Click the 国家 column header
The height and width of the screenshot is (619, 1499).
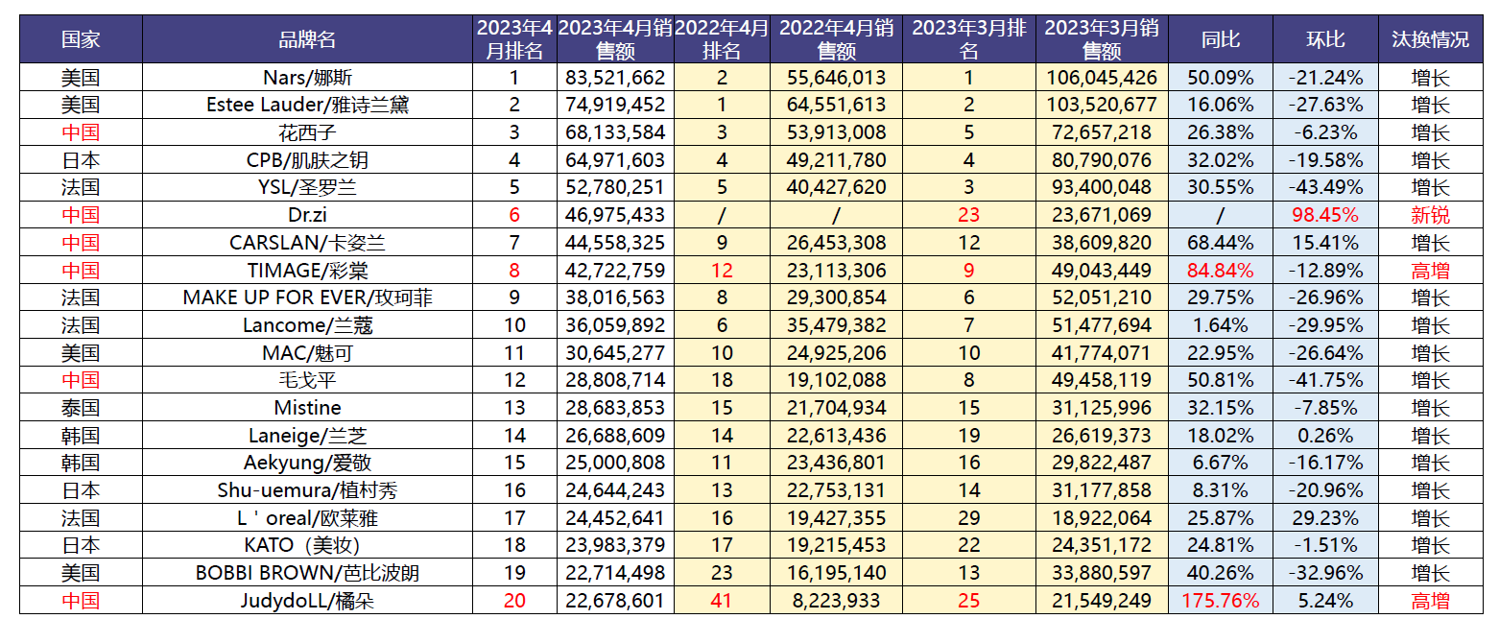(81, 40)
